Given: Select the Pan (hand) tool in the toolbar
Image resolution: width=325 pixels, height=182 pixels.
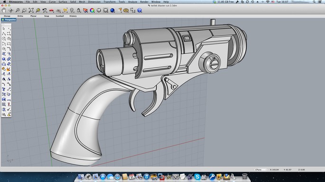Looking at the screenshot, I should tap(4, 10).
